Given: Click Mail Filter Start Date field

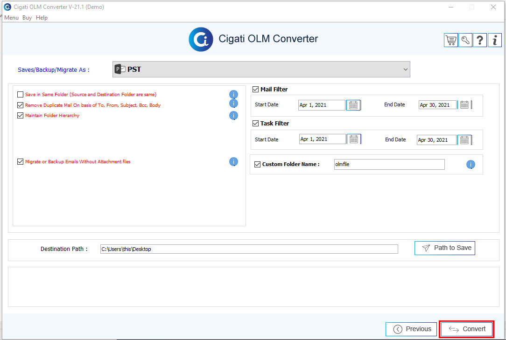Looking at the screenshot, I should 322,105.
